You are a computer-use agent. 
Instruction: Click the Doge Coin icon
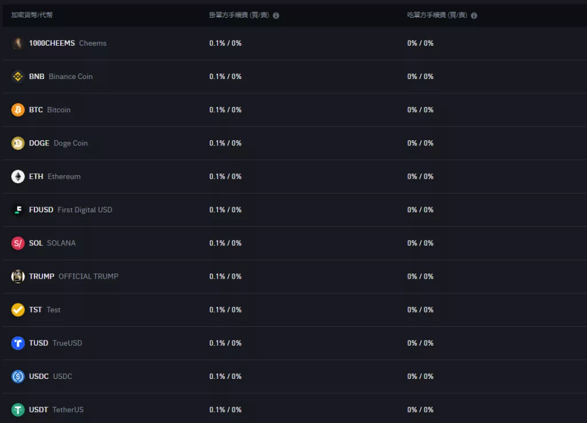(18, 143)
